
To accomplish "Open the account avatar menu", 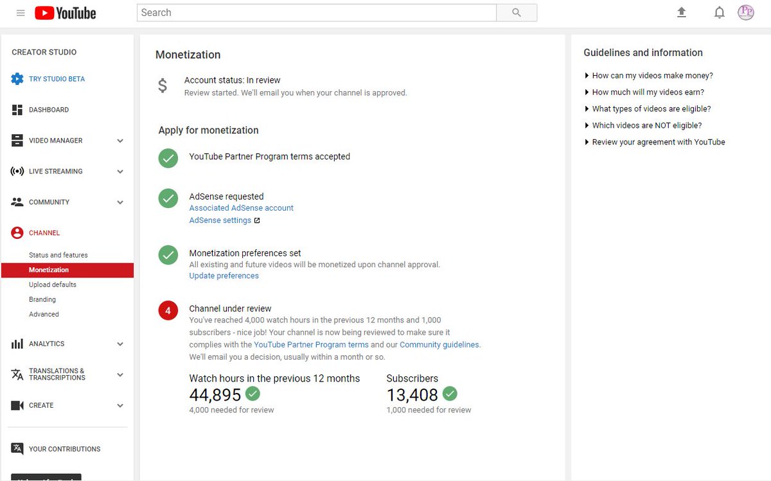I will tap(746, 12).
